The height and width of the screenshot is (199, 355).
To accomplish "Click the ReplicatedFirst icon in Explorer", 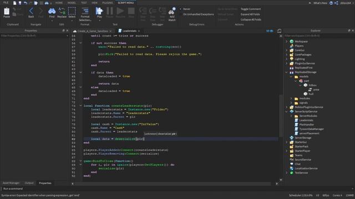I will pos(292,67).
